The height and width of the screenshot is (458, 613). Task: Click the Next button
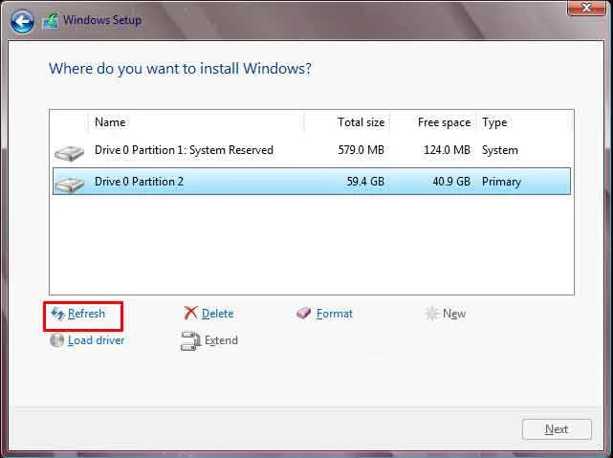[557, 429]
